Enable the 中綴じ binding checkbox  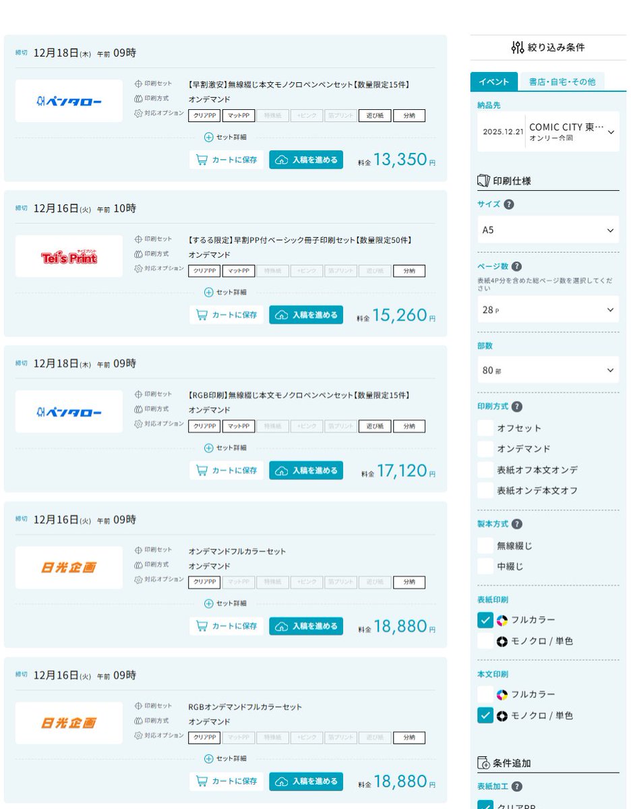(x=485, y=566)
